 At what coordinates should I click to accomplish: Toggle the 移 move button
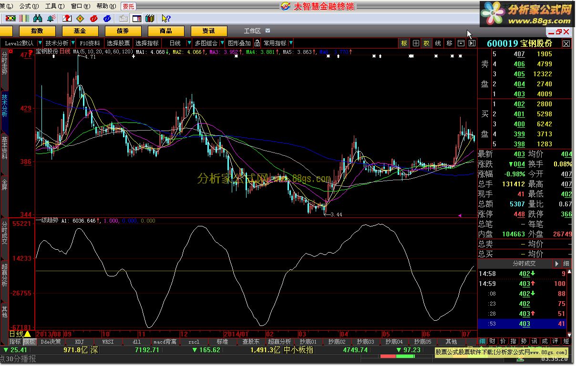(449, 43)
